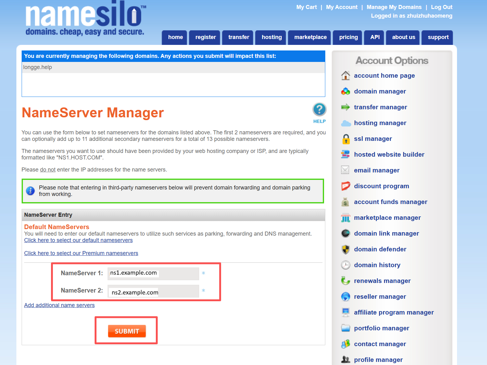This screenshot has width=487, height=365.
Task: Open the hosting tab
Action: (271, 37)
